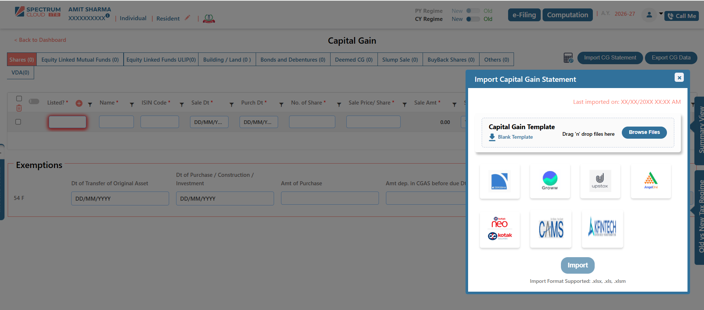Select the CAMS statement icon
Viewport: 704px width, 310px height.
point(551,229)
